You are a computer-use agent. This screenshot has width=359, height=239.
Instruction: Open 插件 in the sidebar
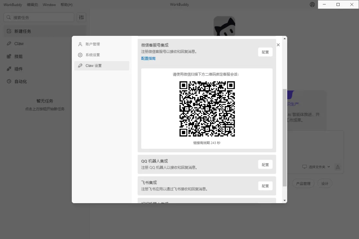coord(45,69)
